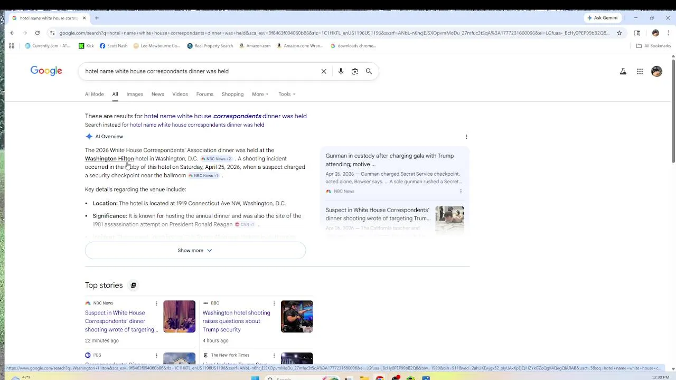Open the Kick bookmark
Screen dimensions: 676x380
click(x=86, y=46)
